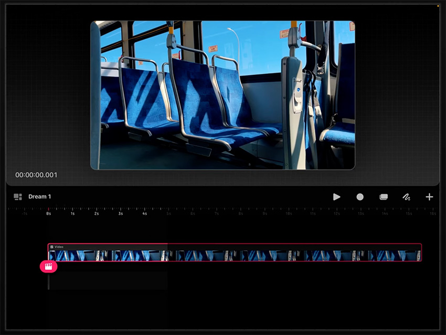The width and height of the screenshot is (446, 335).
Task: Toggle the Video track checkbox
Action: (52, 247)
